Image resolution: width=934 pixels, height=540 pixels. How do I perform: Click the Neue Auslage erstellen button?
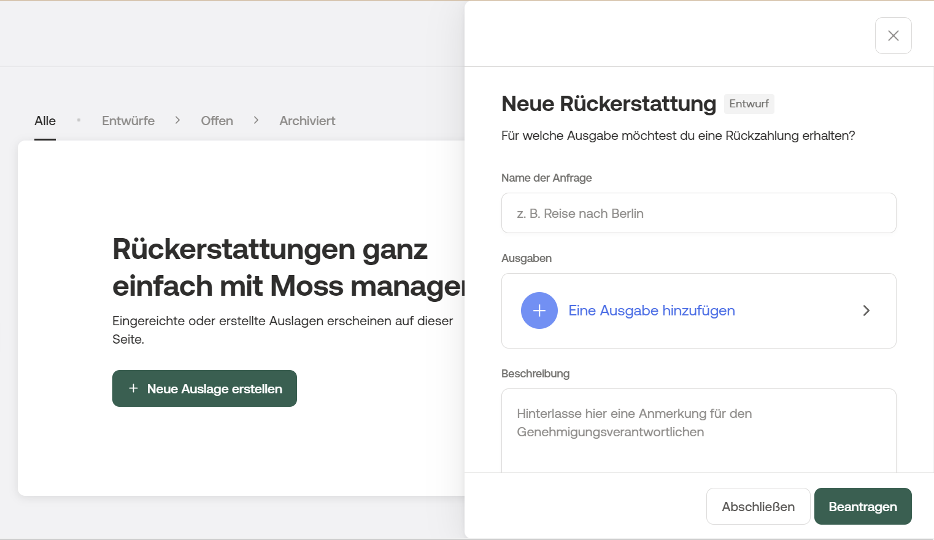[204, 388]
